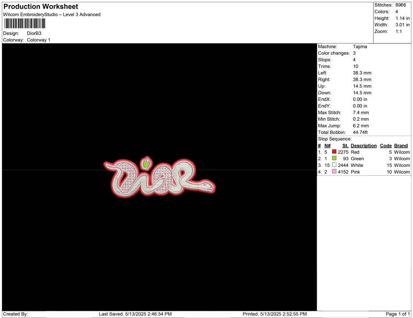The image size is (413, 318).
Task: Click the Red row stitch count 2275
Action: point(343,152)
